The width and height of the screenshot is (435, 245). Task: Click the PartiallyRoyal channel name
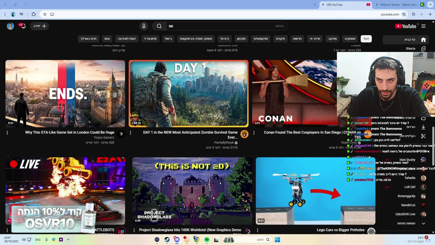pyautogui.click(x=224, y=143)
